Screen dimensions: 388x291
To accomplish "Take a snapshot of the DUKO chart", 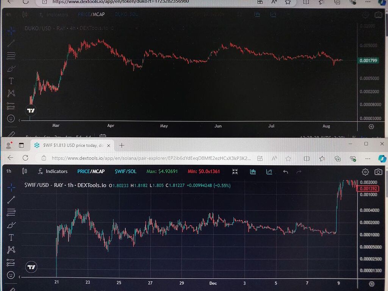I will coord(378,15).
